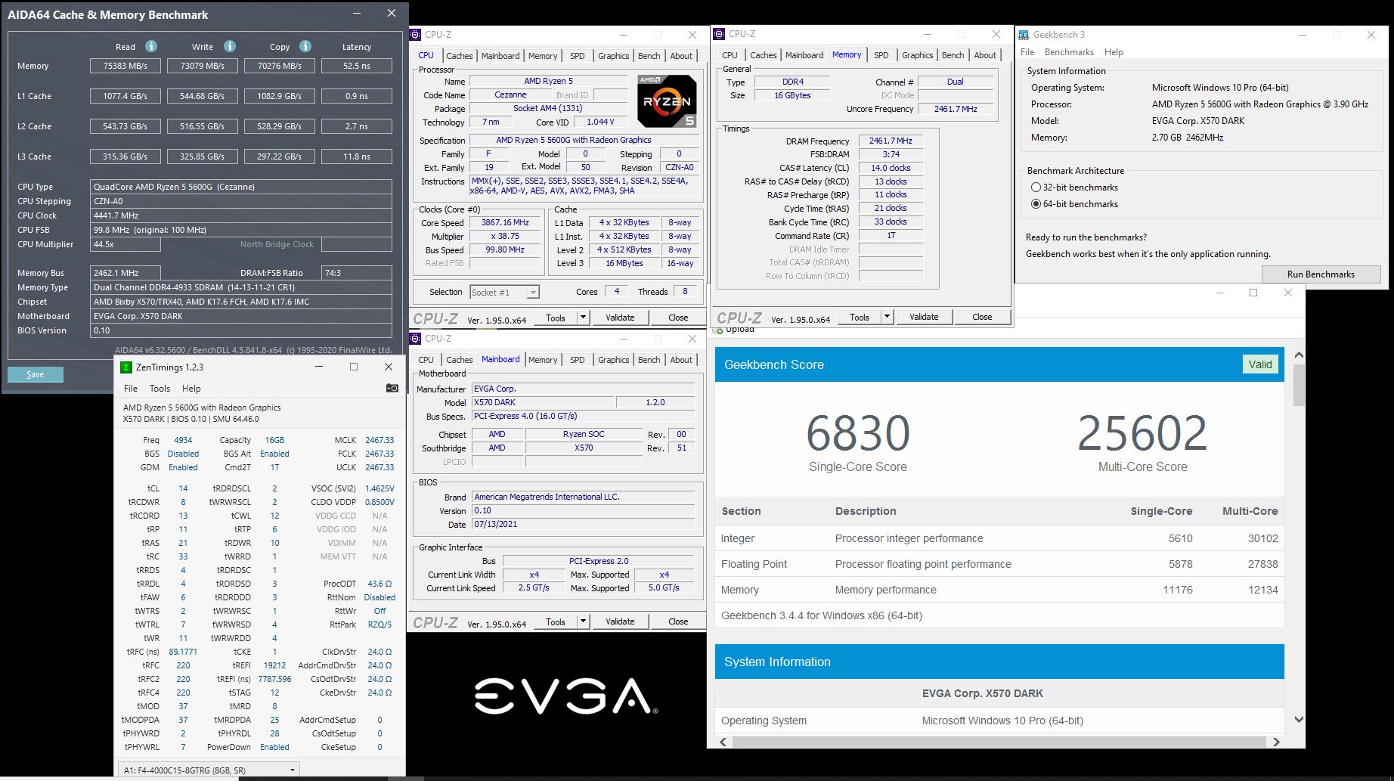Click the Valid badge in Geekbench Score
Screen dimensions: 1394x781
[1259, 364]
